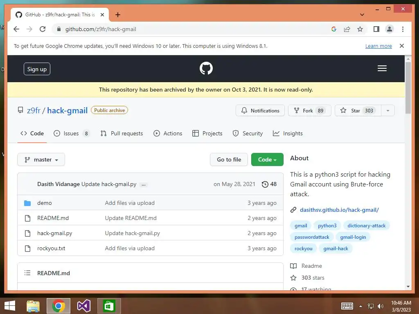Open the hack-gmail repository name link

(68, 110)
